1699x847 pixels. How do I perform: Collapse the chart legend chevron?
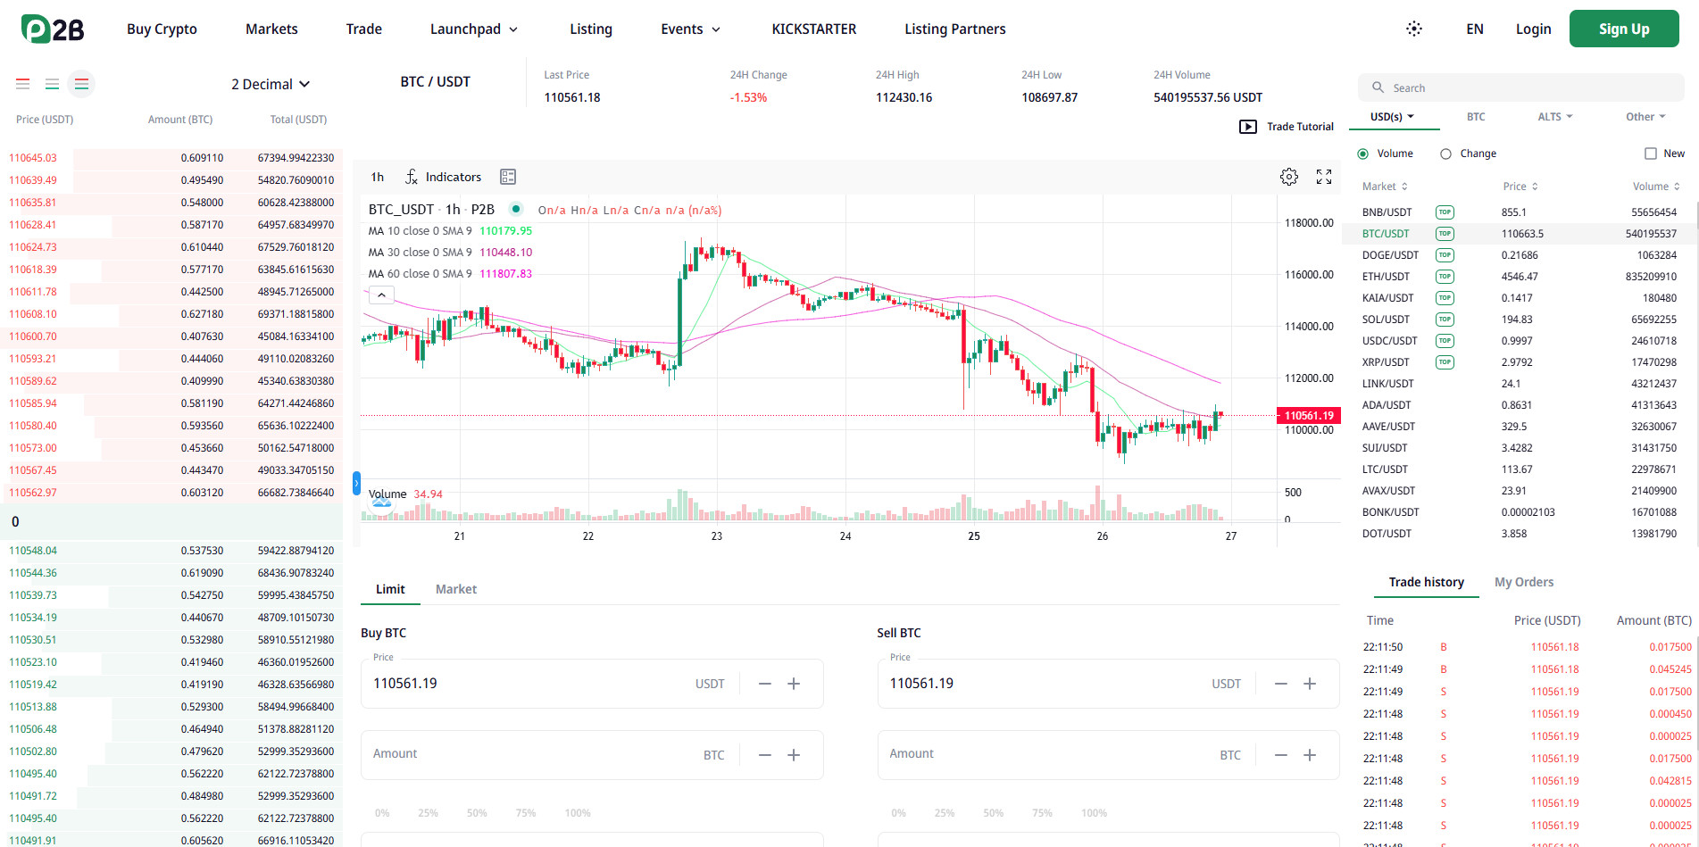(x=381, y=295)
